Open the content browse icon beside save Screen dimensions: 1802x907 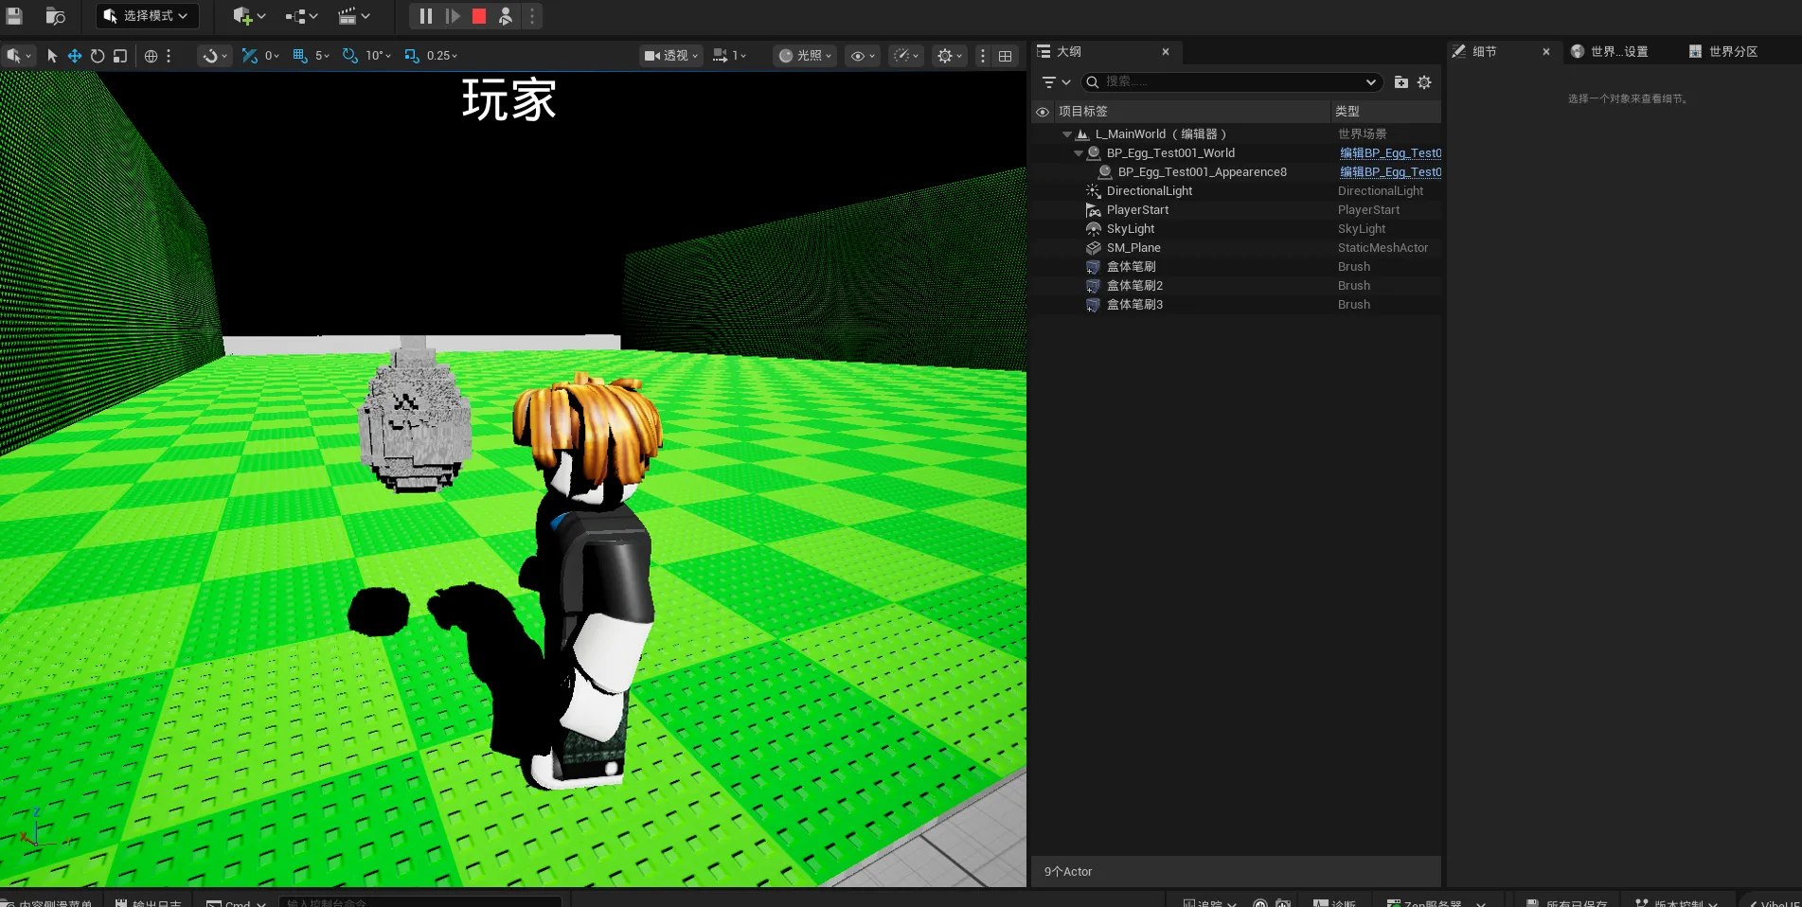(56, 16)
